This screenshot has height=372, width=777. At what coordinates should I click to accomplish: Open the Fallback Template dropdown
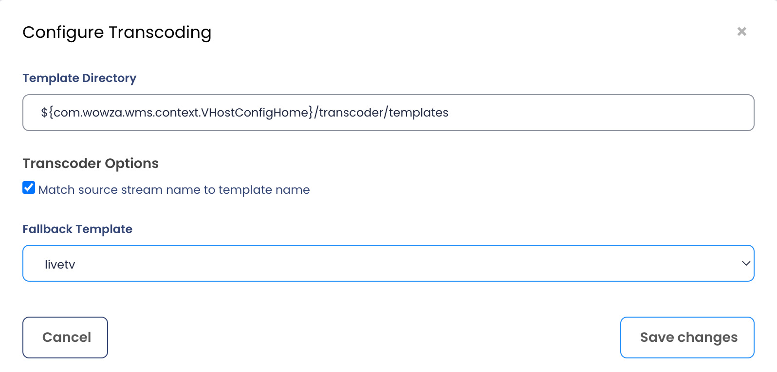pos(388,263)
